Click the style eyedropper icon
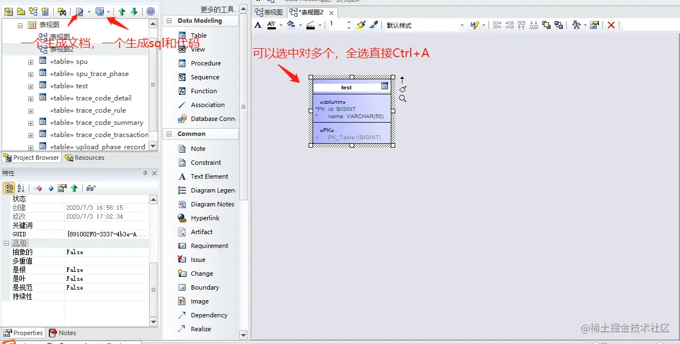 (374, 25)
